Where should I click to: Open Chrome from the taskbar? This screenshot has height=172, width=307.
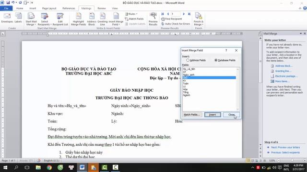pos(49,167)
